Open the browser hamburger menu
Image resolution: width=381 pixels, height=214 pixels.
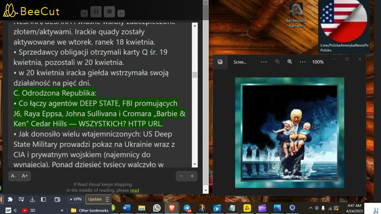click(107, 199)
